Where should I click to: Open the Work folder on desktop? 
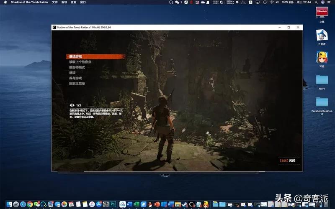(x=322, y=82)
